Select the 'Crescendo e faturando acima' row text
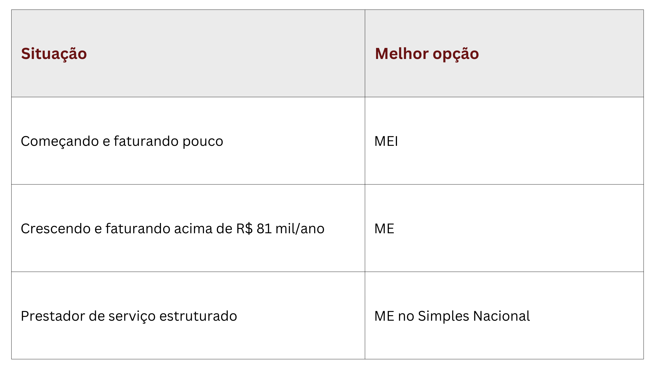 172,229
